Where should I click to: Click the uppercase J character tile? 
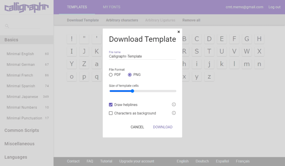click(84, 51)
